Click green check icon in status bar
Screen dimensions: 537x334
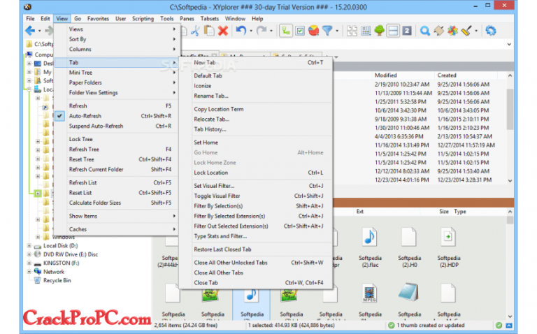pyautogui.click(x=499, y=326)
